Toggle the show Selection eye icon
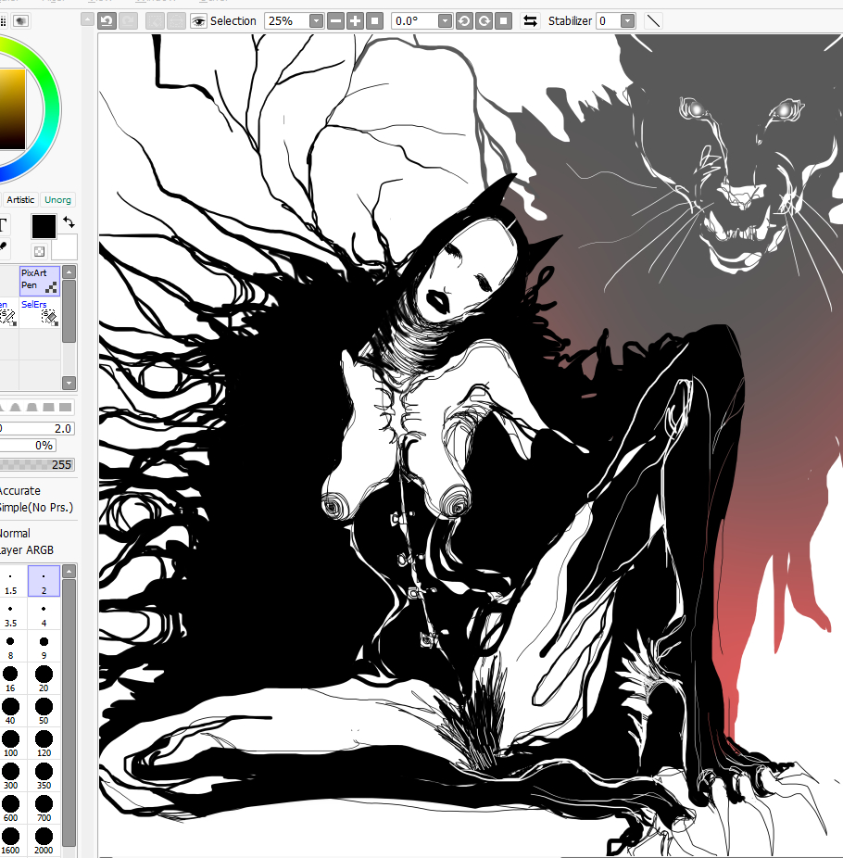Screen dimensions: 843x858 [198, 20]
